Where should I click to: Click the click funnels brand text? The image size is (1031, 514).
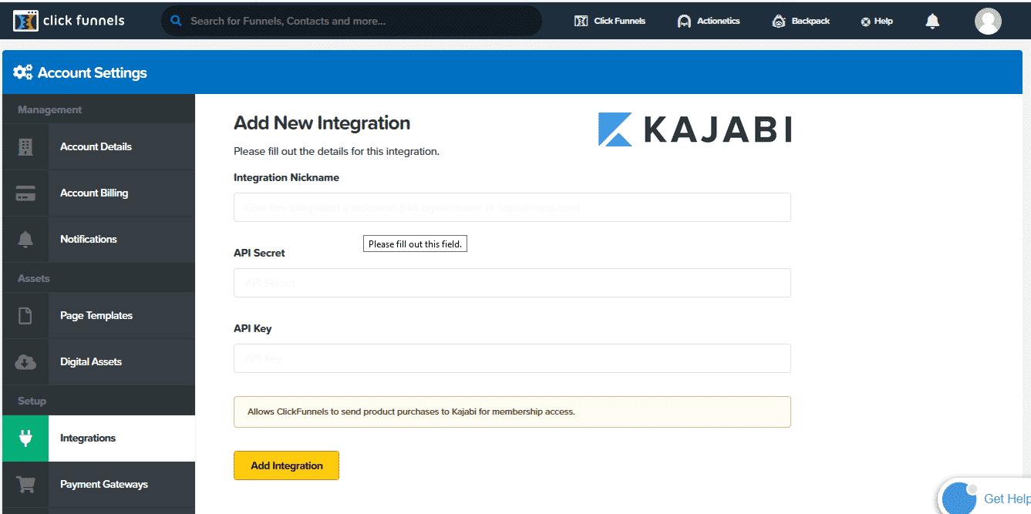point(83,21)
